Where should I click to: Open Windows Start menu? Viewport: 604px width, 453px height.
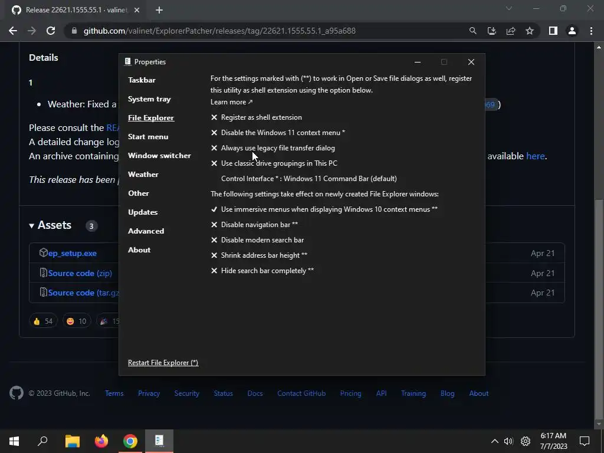coord(14,441)
